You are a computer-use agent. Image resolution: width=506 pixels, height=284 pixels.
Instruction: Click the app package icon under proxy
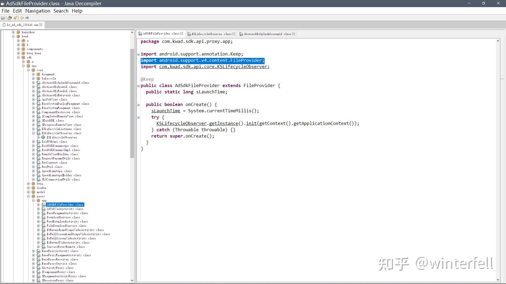(x=38, y=201)
